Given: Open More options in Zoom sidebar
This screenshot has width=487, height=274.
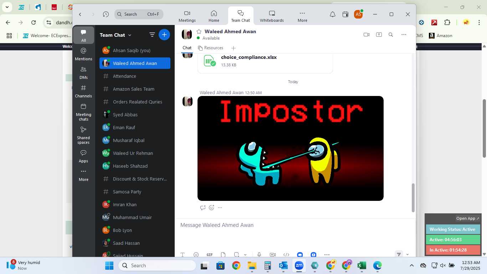Looking at the screenshot, I should (83, 175).
